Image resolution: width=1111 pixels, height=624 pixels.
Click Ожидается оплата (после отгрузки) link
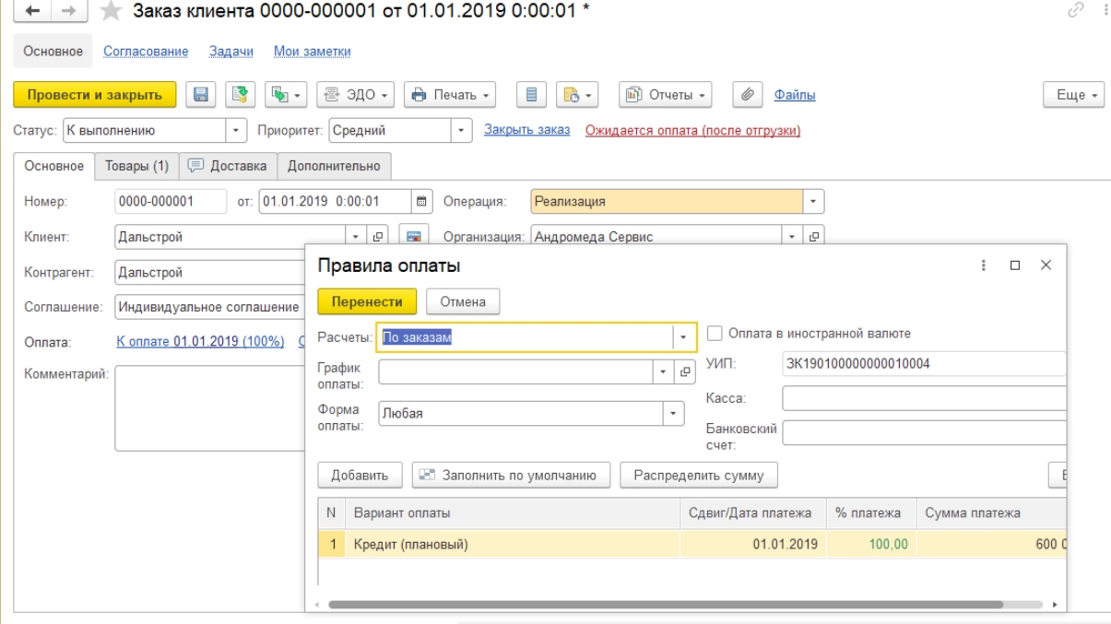[x=692, y=130]
